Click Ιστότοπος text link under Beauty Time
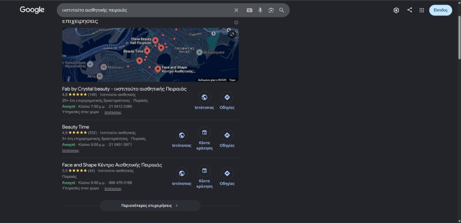 71,151
